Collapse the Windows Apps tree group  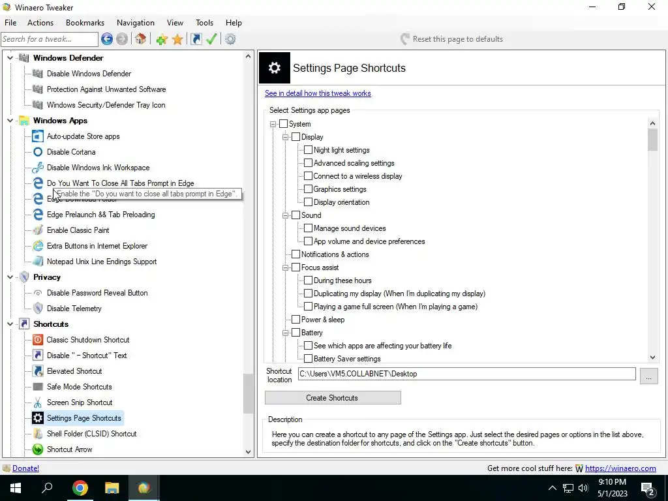pos(10,121)
